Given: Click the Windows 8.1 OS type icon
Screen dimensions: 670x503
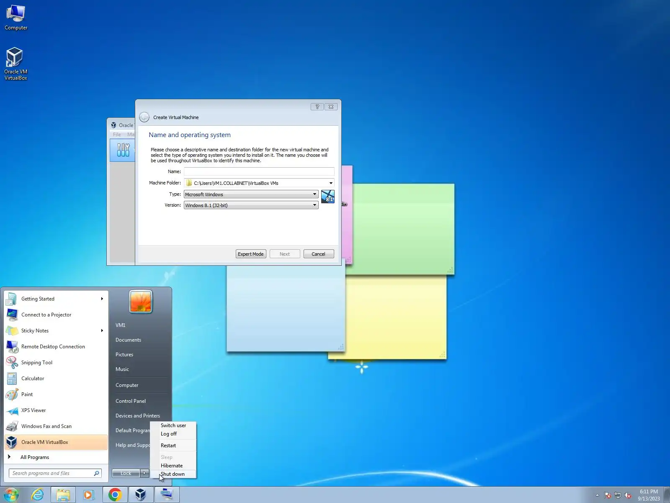Looking at the screenshot, I should pyautogui.click(x=328, y=197).
